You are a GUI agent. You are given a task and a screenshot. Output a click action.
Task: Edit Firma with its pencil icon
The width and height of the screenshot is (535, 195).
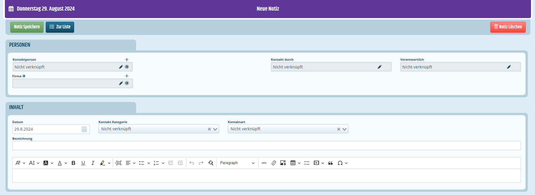pyautogui.click(x=121, y=83)
